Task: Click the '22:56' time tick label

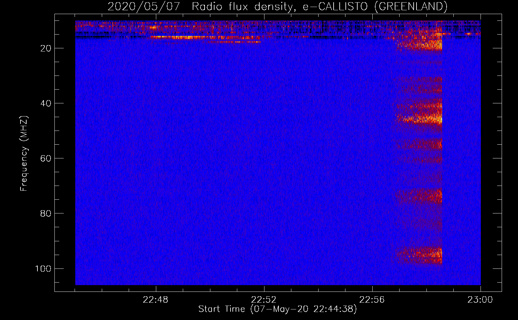Action: 372,300
